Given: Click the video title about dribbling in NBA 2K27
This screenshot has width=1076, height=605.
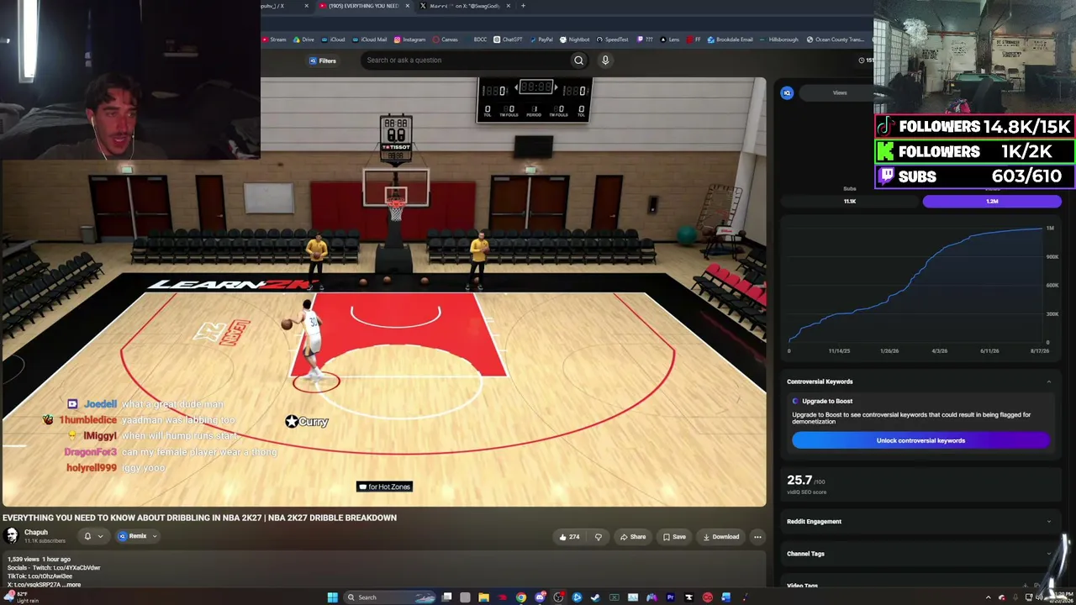Looking at the screenshot, I should tap(199, 518).
